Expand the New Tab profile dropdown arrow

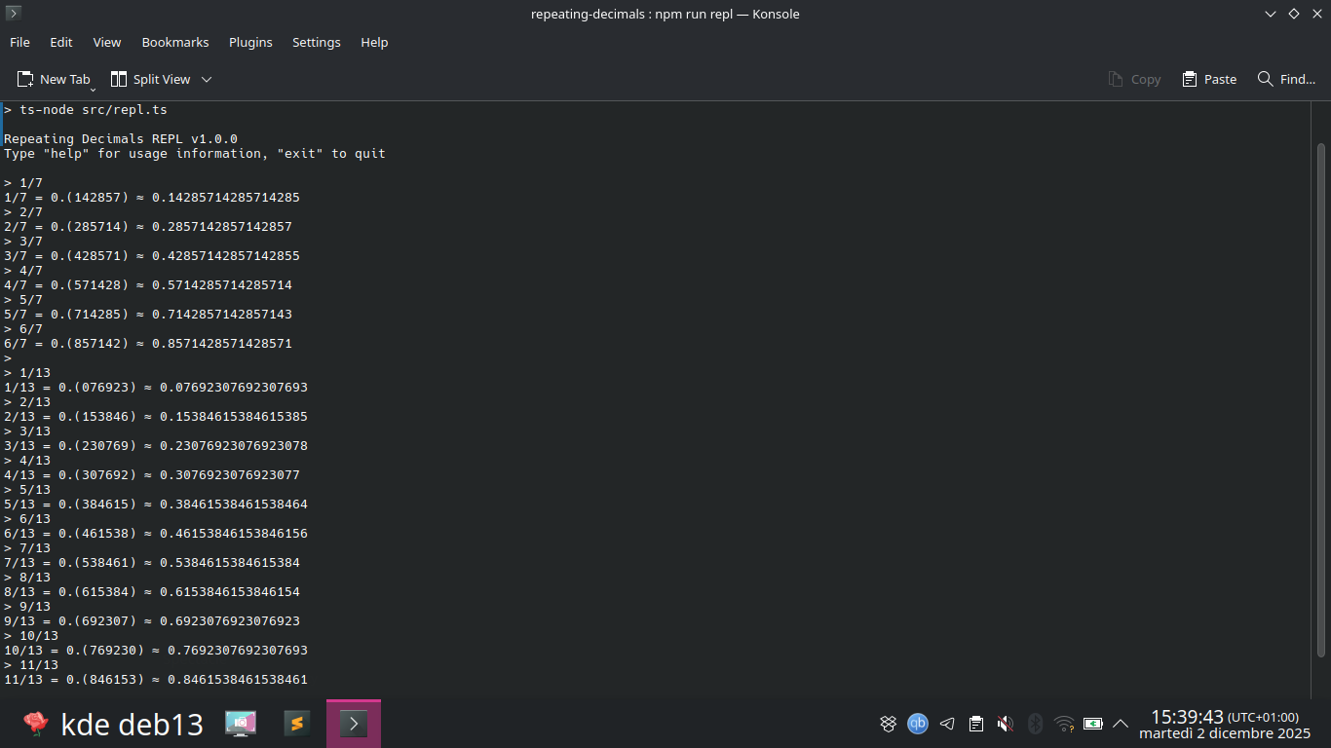point(94,89)
